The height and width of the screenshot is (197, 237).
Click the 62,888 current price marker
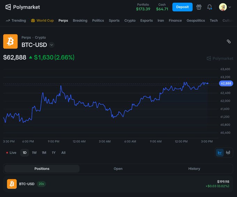coord(226,83)
